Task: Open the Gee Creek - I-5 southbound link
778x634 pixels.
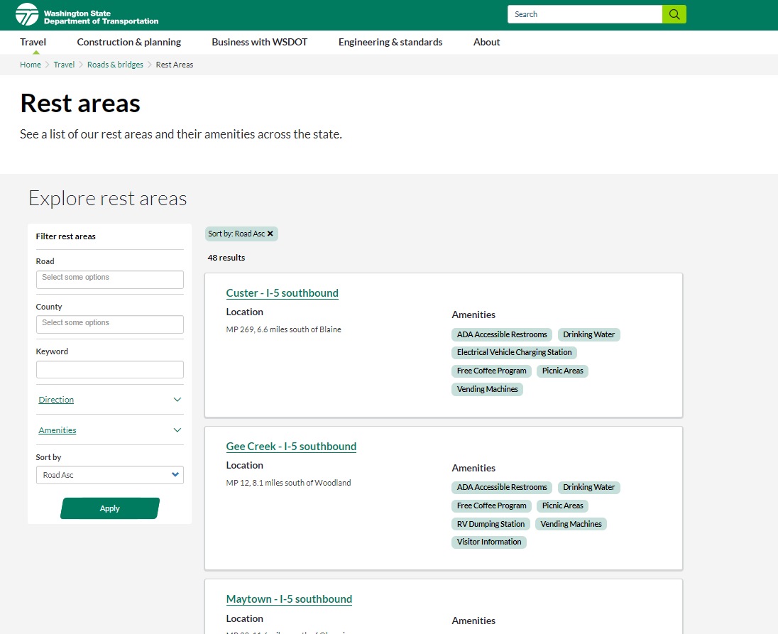Action: (291, 447)
